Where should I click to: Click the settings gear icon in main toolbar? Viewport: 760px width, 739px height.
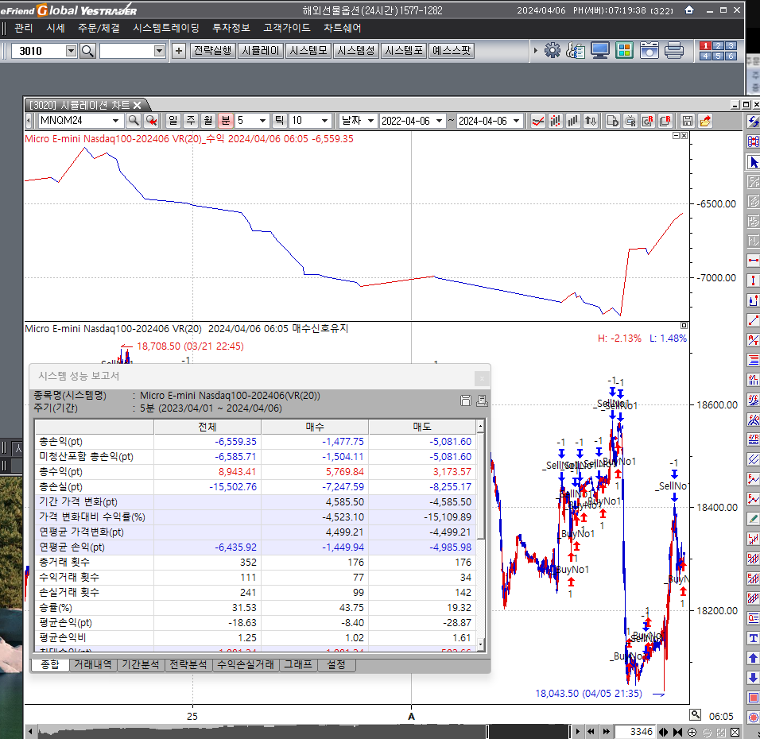pos(553,51)
